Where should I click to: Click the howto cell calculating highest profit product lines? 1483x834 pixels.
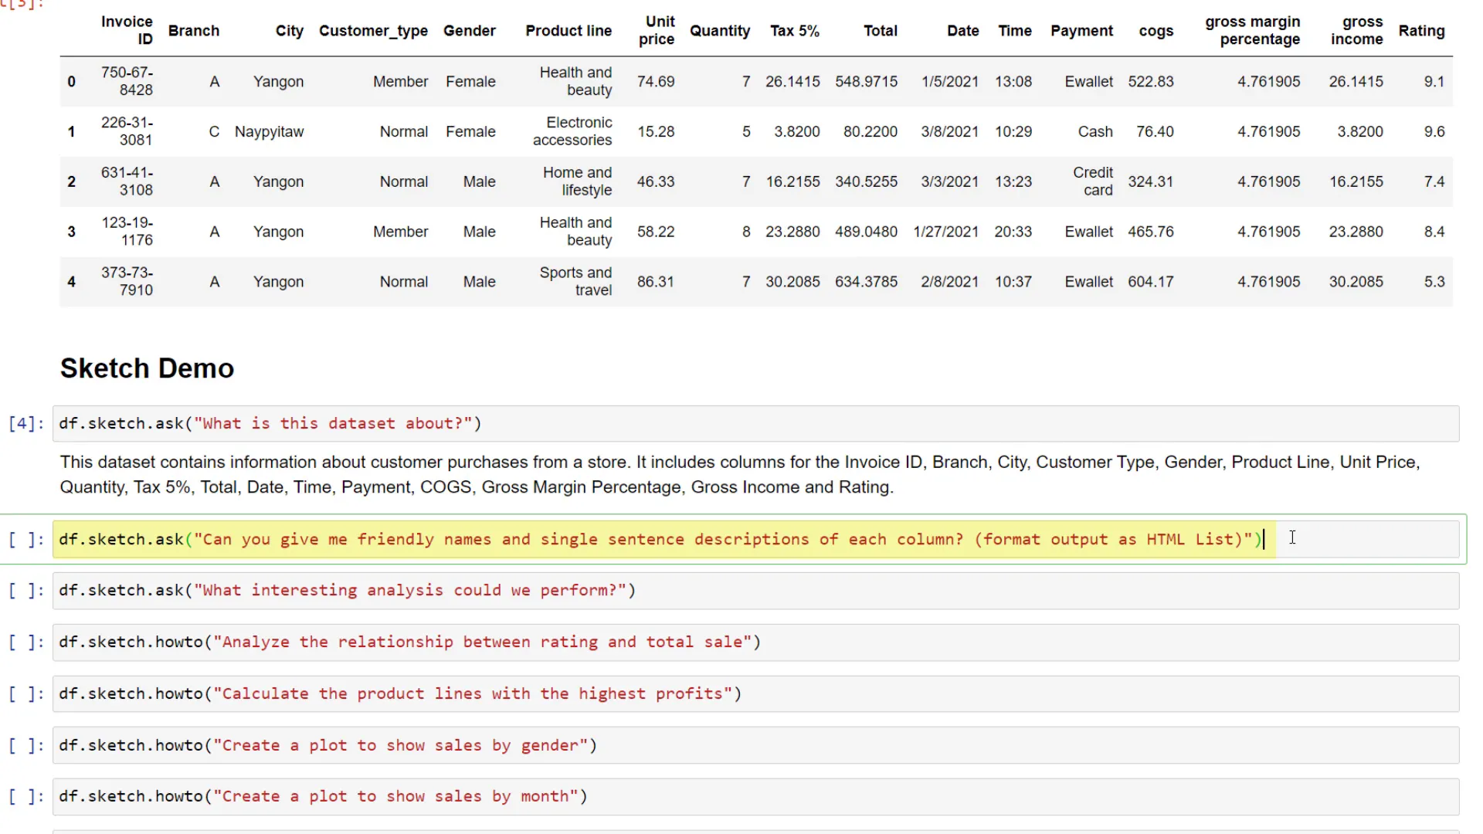click(x=398, y=693)
